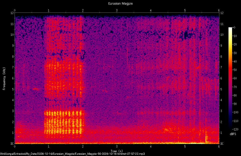This screenshot has width=241, height=156.
Task: Click the '+0' label on the color scale
Action: pos(234,28)
